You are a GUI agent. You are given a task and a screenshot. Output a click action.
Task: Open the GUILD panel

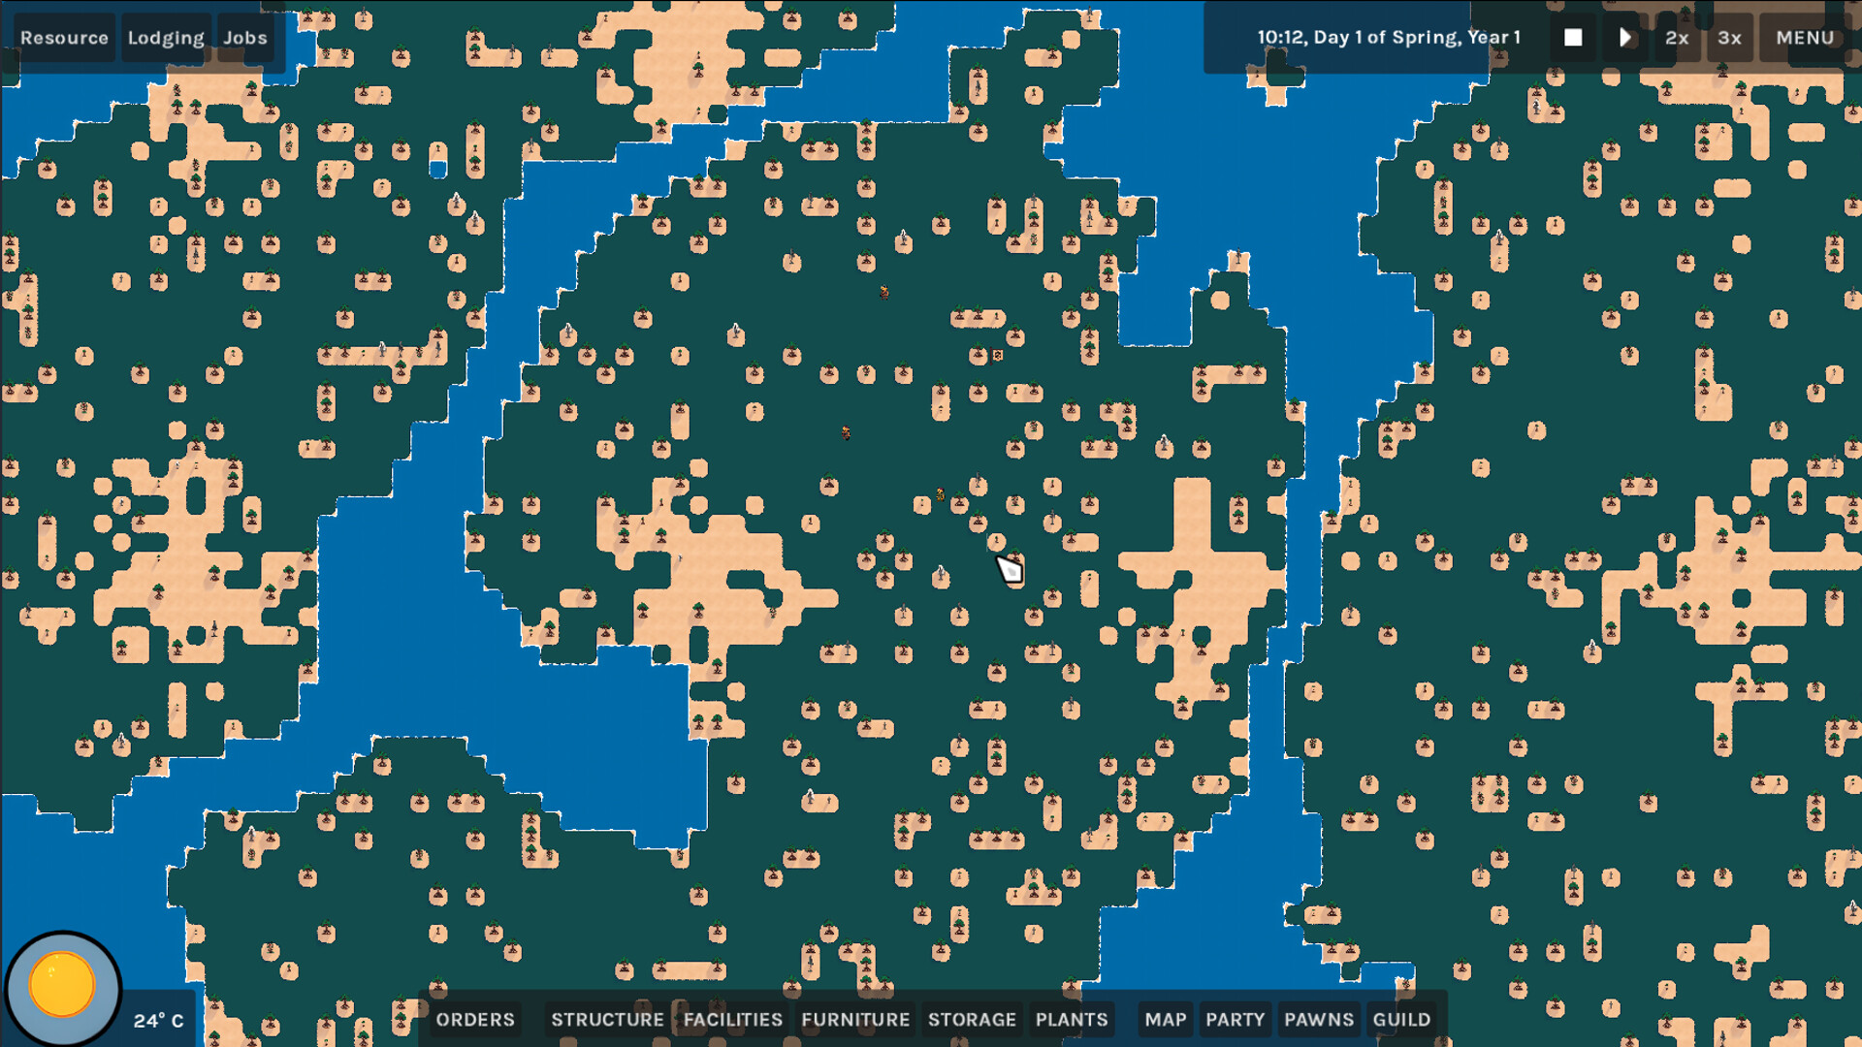[x=1402, y=1019]
